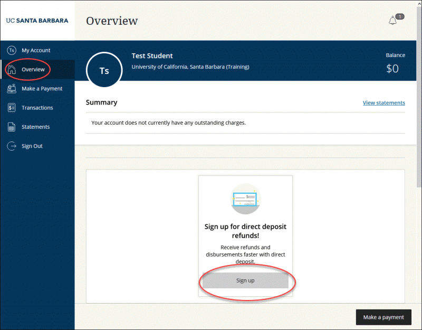Click the Statements document icon

click(12, 127)
